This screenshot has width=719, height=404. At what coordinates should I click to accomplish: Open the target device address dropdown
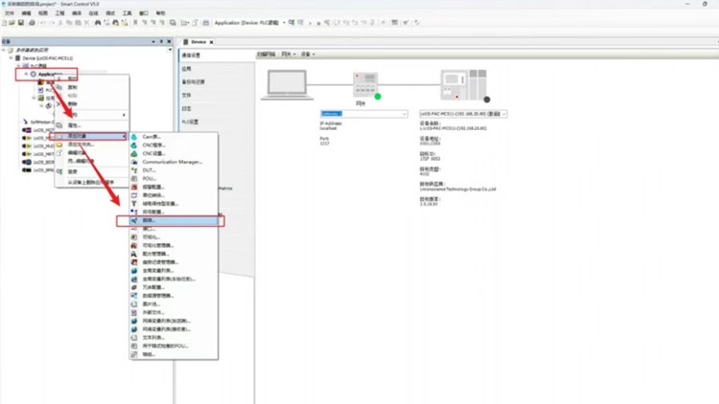coord(504,114)
